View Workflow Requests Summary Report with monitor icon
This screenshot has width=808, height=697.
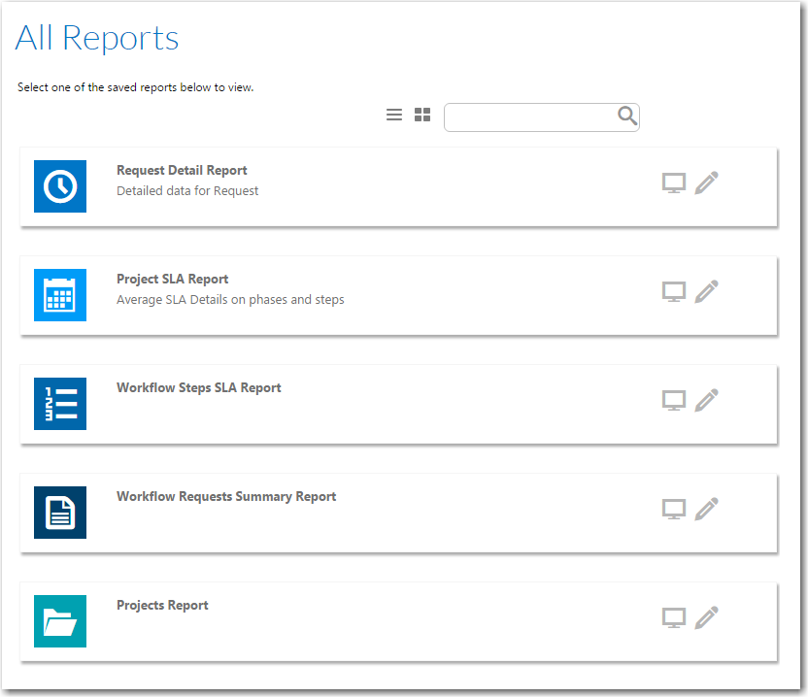pos(674,509)
